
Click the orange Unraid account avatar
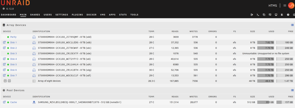[291, 6]
